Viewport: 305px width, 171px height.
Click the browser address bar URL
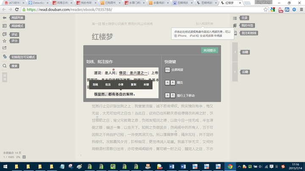(69, 9)
